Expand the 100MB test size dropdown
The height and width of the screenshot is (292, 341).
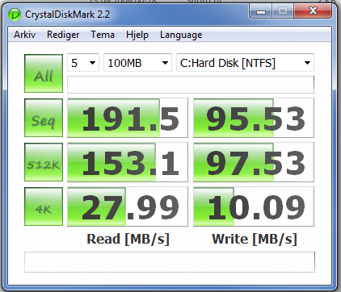pyautogui.click(x=137, y=63)
